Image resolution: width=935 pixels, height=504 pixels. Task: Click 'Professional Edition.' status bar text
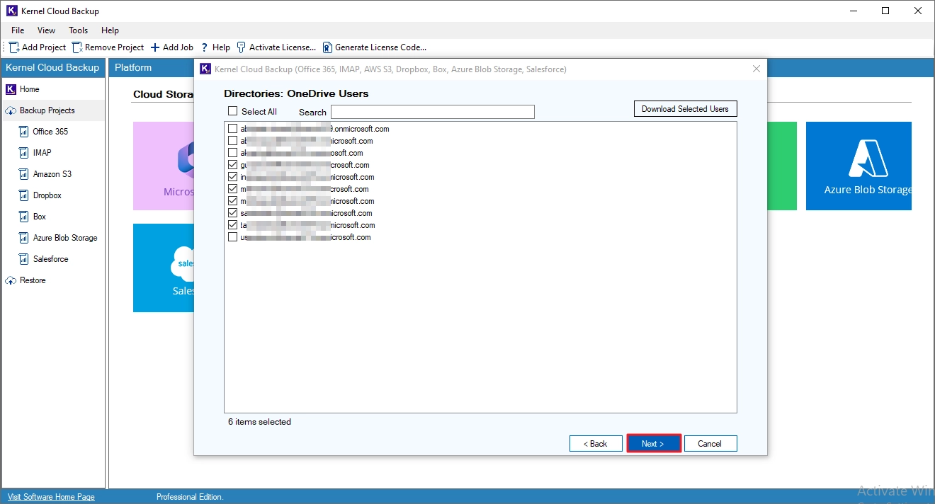(190, 497)
